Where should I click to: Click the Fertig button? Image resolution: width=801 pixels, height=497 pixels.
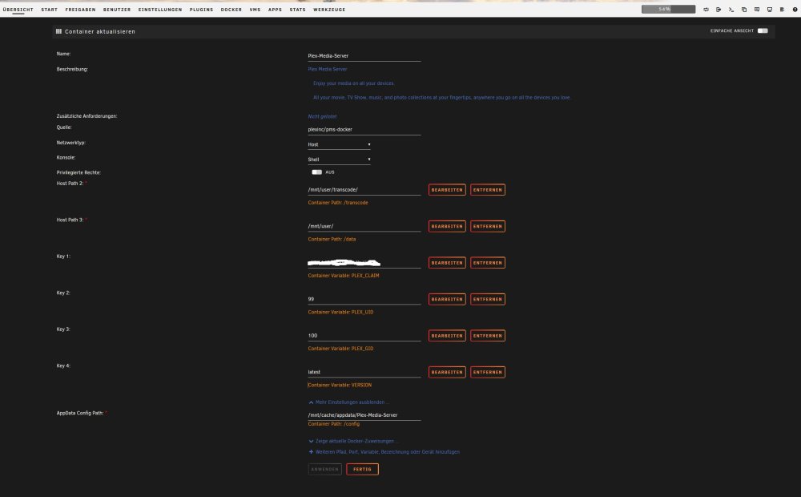pyautogui.click(x=362, y=470)
